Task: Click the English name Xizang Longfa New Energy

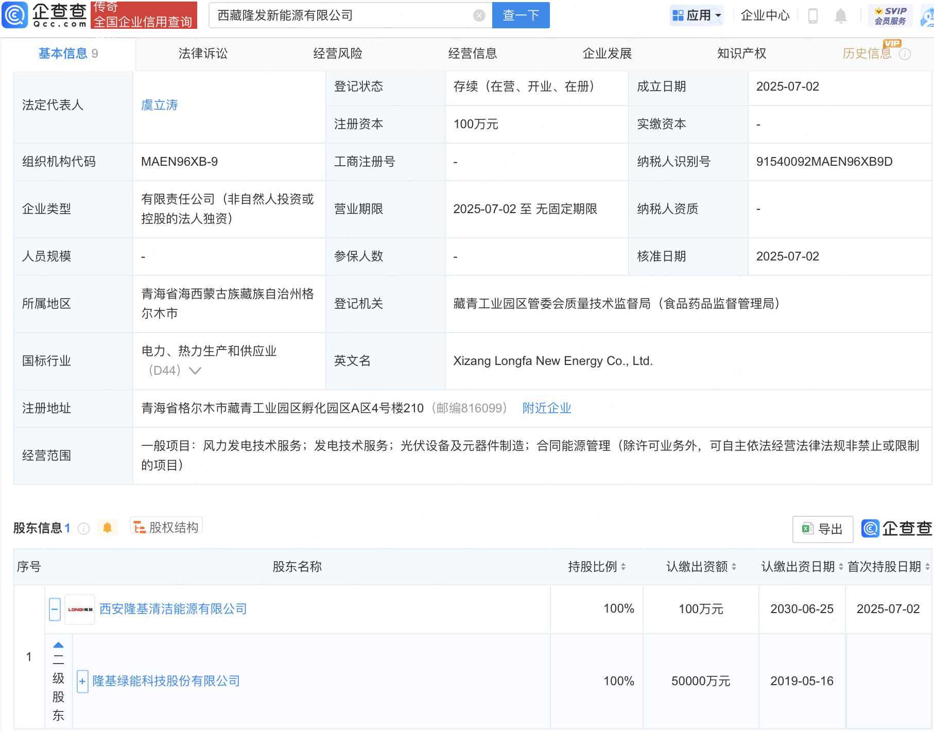Action: (553, 361)
